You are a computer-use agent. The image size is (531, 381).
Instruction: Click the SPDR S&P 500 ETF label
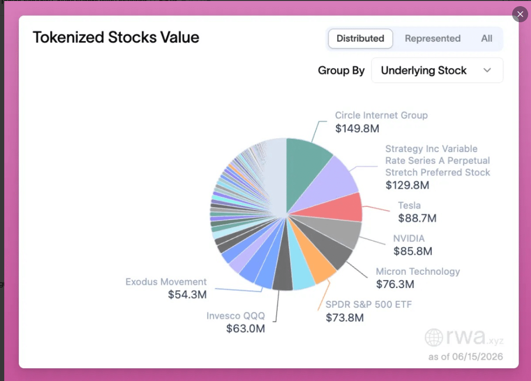click(x=368, y=305)
